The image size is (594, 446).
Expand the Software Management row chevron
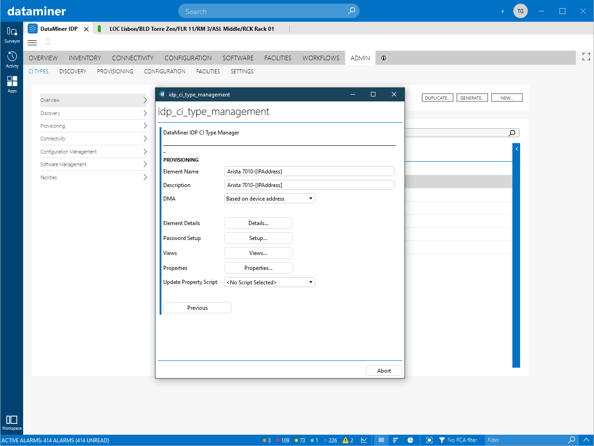coord(145,164)
